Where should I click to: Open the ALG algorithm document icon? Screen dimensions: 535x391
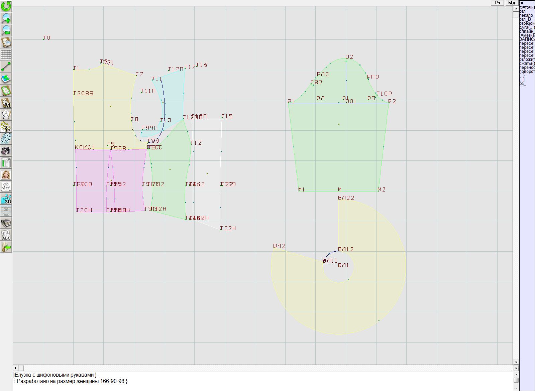click(x=6, y=235)
